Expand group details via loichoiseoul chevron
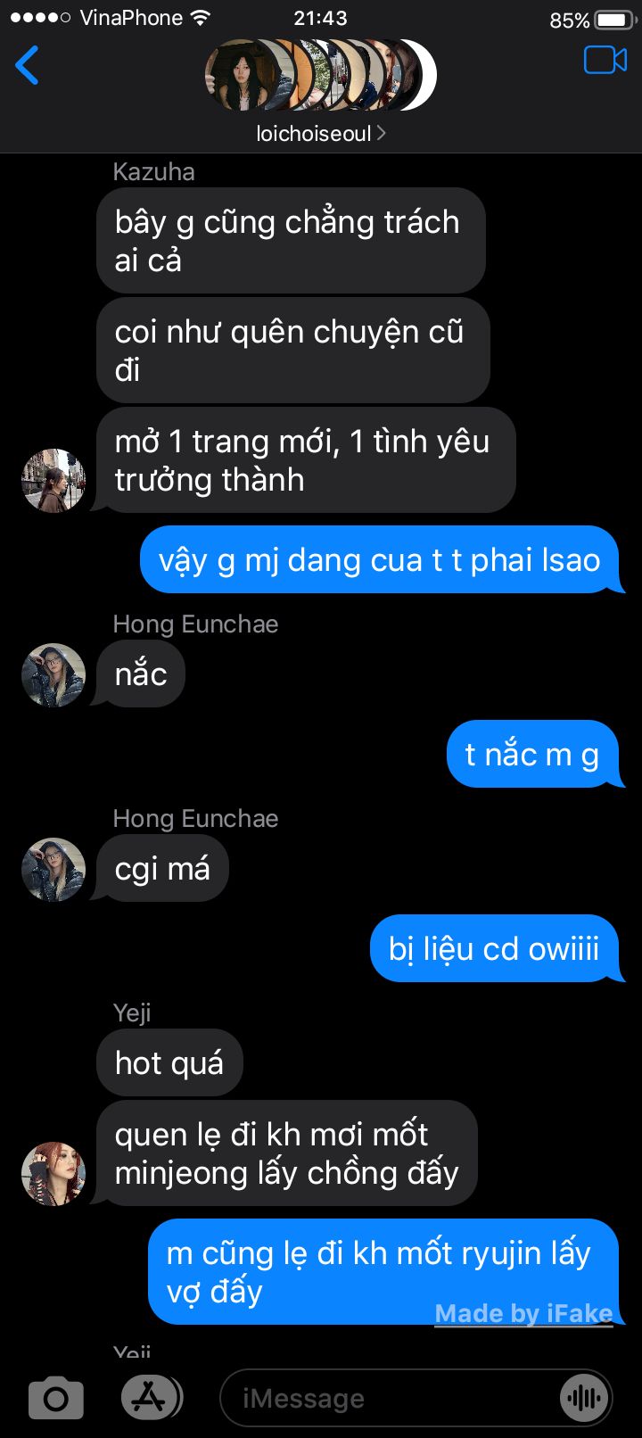 click(382, 133)
